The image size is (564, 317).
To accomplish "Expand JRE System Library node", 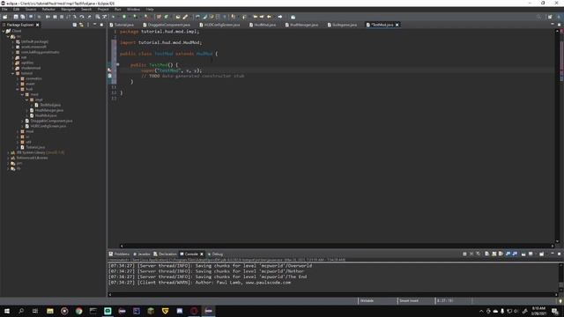I will [8, 152].
